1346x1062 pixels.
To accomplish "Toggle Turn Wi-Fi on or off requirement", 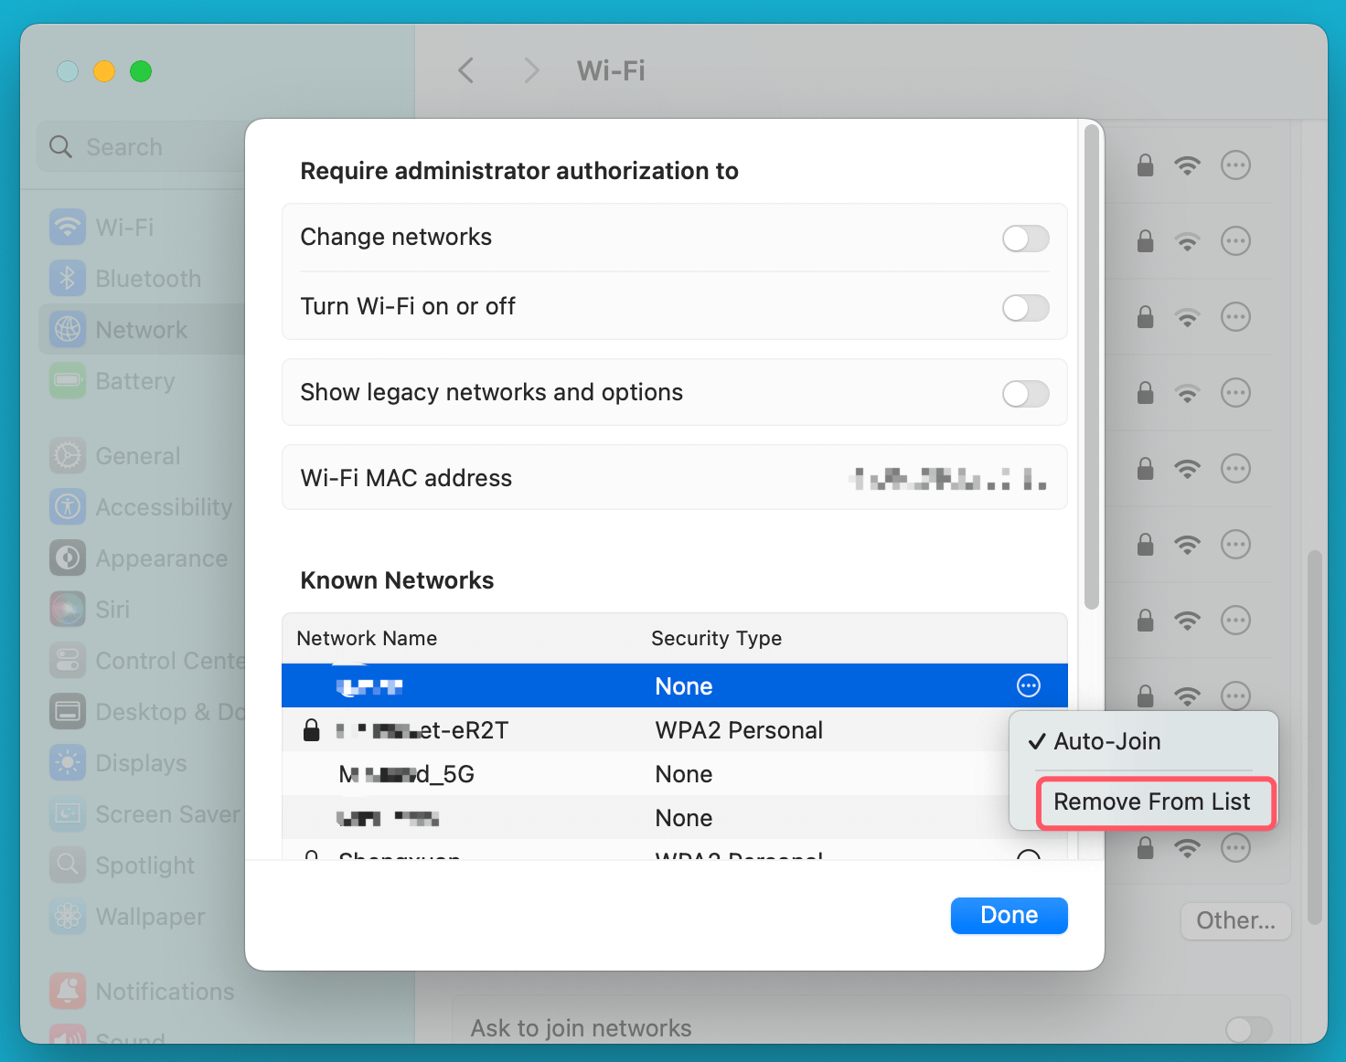I will coord(1025,308).
